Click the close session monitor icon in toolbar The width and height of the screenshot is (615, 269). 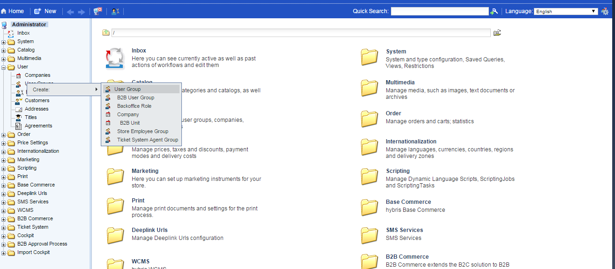click(98, 11)
